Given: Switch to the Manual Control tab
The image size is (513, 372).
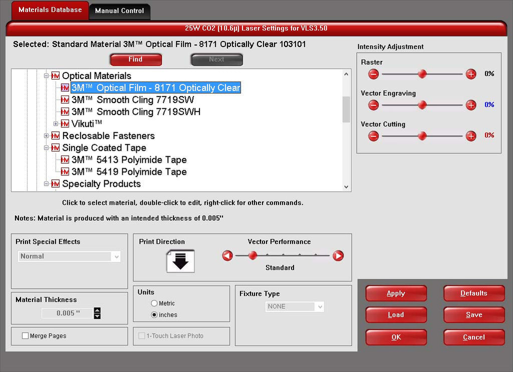Looking at the screenshot, I should point(119,11).
